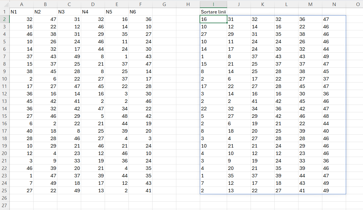363x210 pixels.
Task: Click column header O
Action: 357,4
